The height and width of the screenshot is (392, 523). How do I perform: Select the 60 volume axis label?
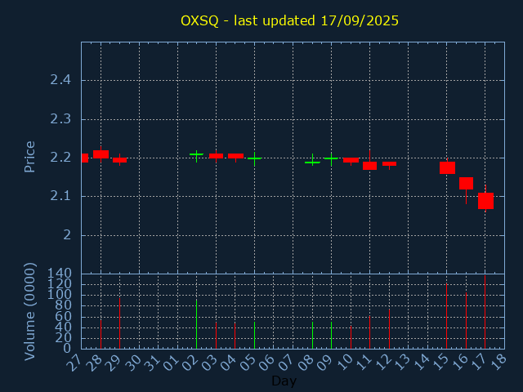click(63, 317)
